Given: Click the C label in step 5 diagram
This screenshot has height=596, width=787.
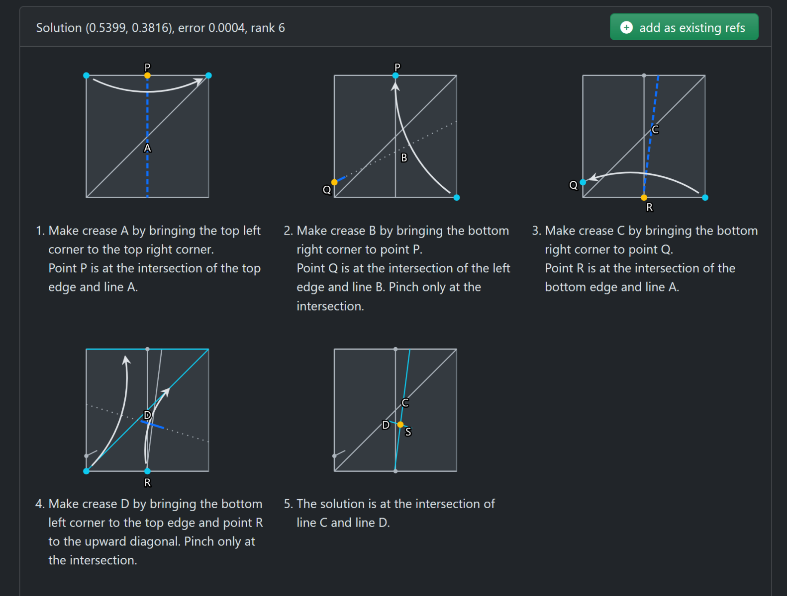Looking at the screenshot, I should coord(405,403).
